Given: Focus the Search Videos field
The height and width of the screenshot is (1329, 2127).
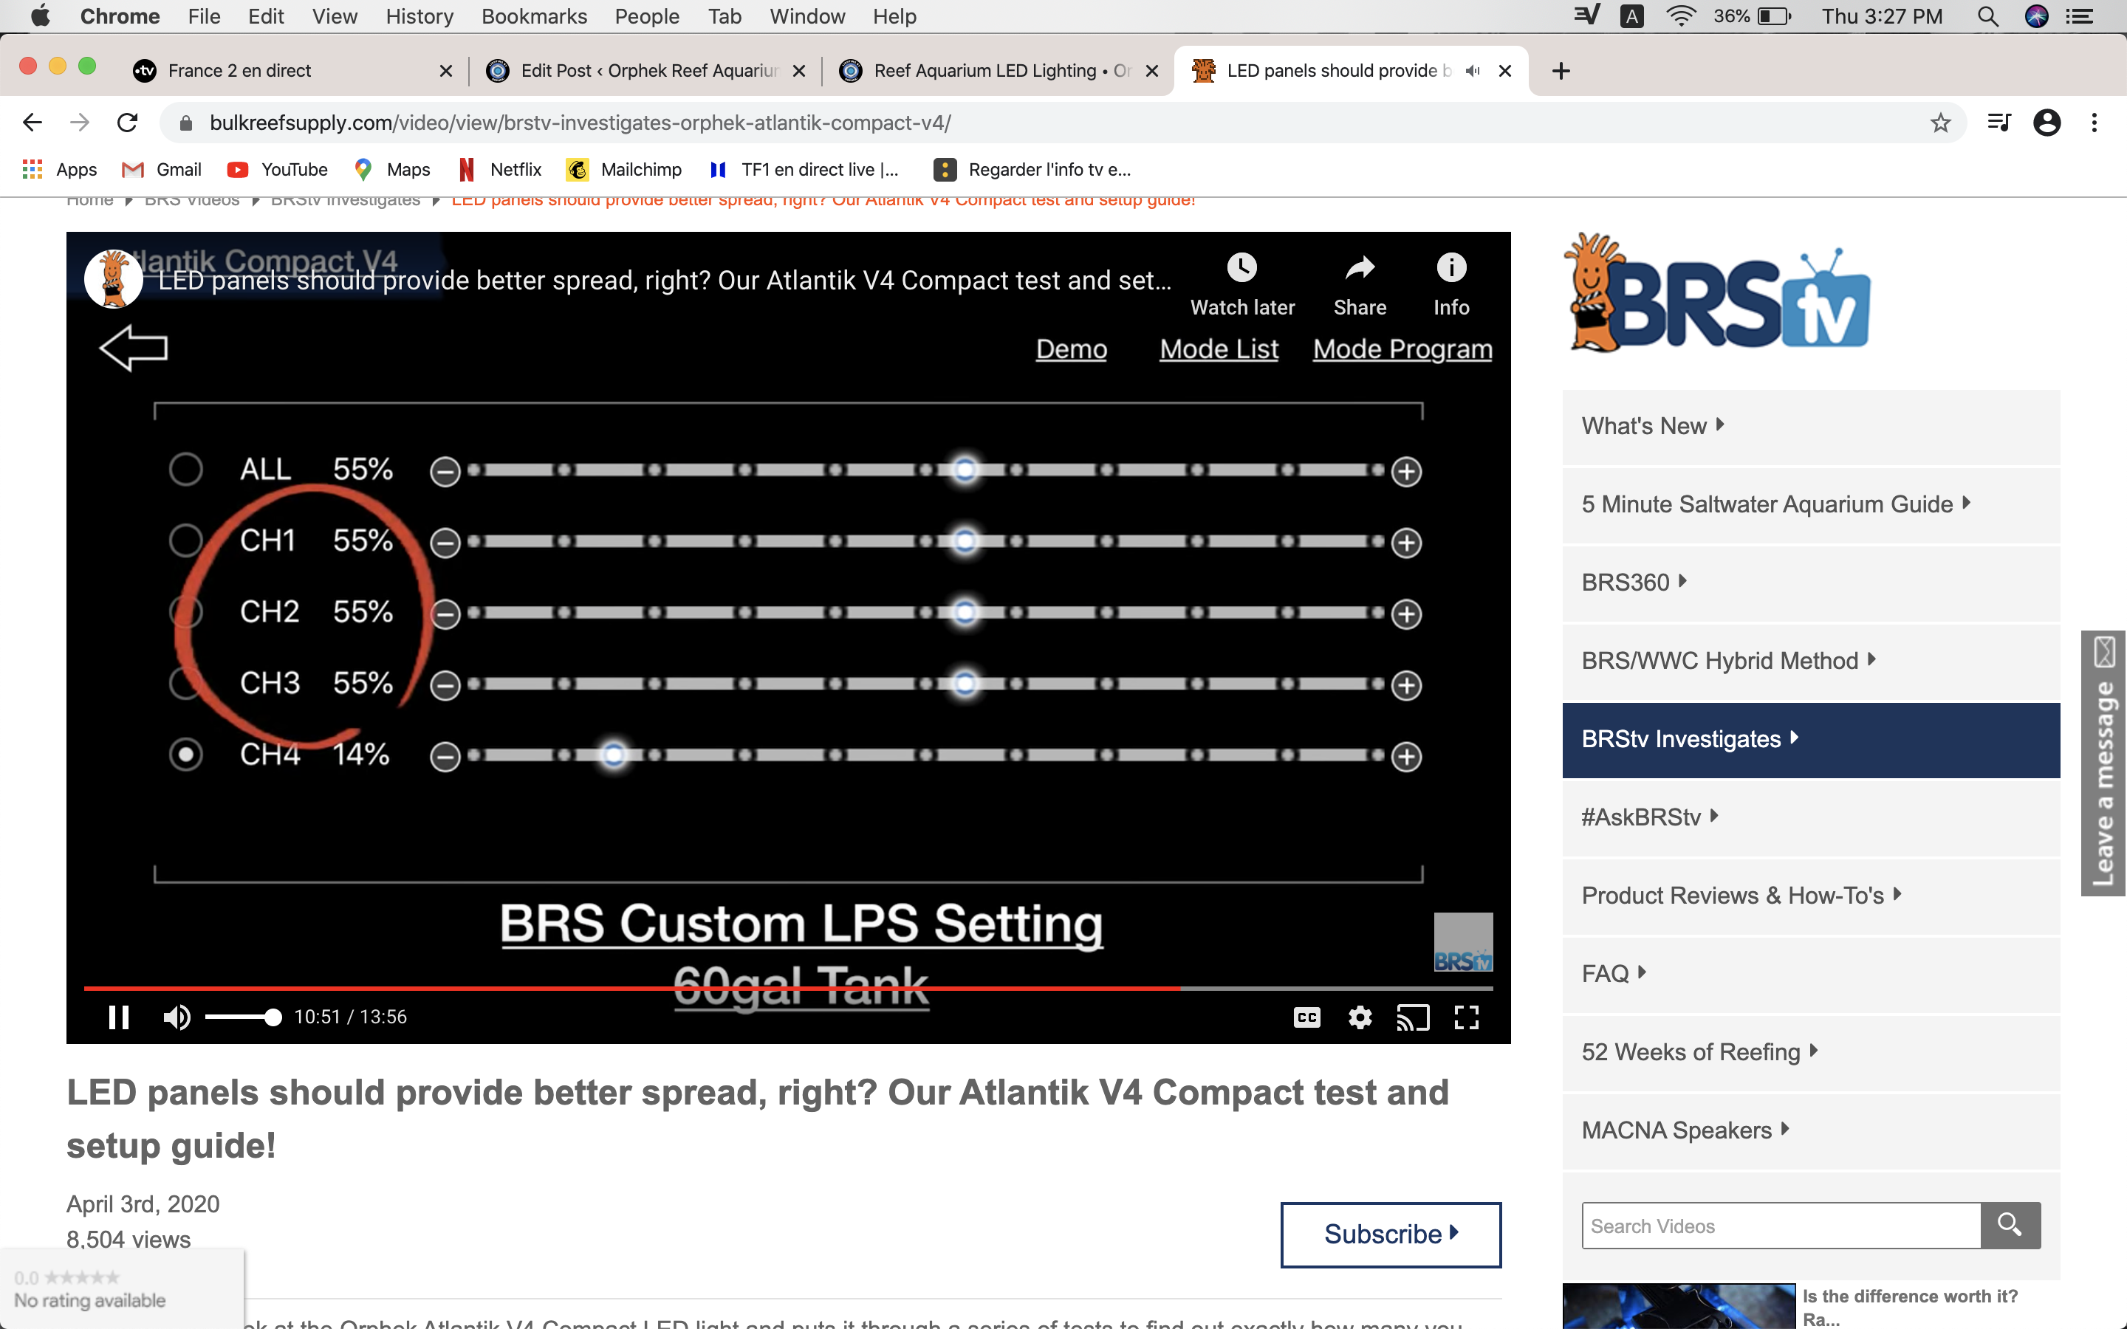Looking at the screenshot, I should [1781, 1226].
